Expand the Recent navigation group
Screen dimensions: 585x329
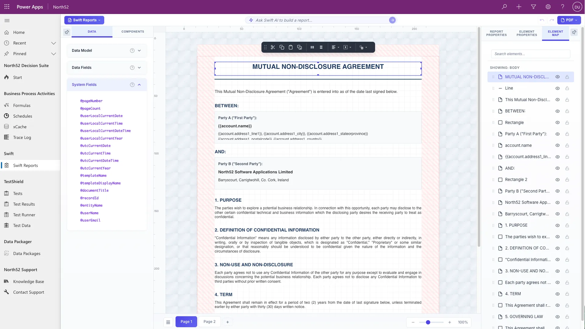54,43
